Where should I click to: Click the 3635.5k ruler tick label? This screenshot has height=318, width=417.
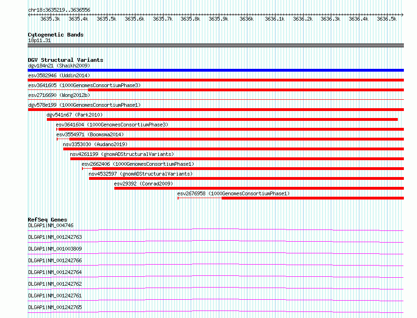(x=106, y=19)
